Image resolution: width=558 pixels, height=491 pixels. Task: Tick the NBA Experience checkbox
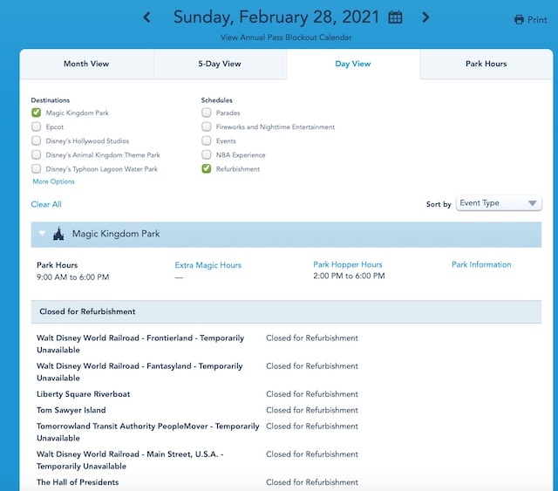click(x=207, y=154)
